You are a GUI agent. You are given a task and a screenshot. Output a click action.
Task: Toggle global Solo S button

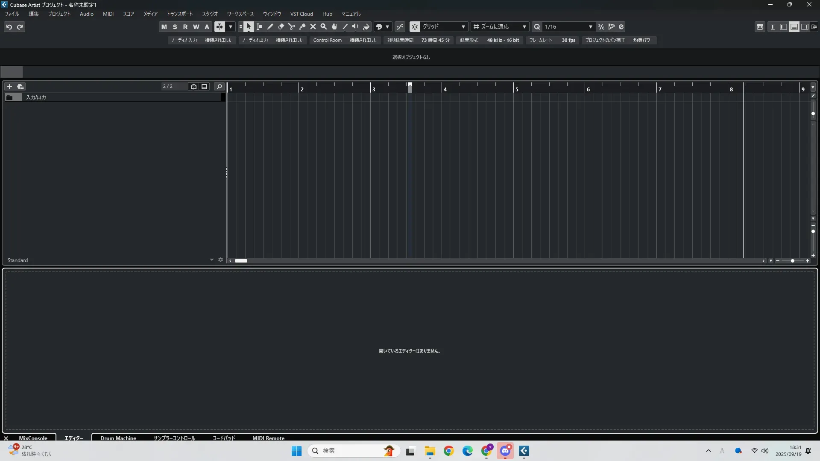[175, 27]
